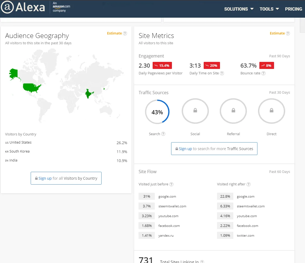Click the 63.7% Bounce rate value
Screen dimensions: 305x263
coord(249,66)
